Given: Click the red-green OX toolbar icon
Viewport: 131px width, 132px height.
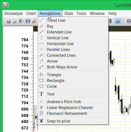Looking at the screenshot, I should [x=34, y=21].
